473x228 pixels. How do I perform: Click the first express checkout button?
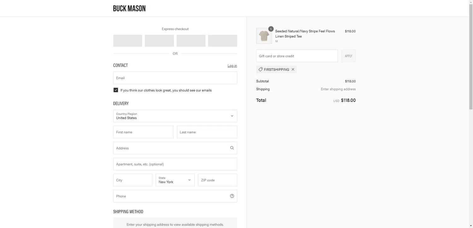point(128,41)
